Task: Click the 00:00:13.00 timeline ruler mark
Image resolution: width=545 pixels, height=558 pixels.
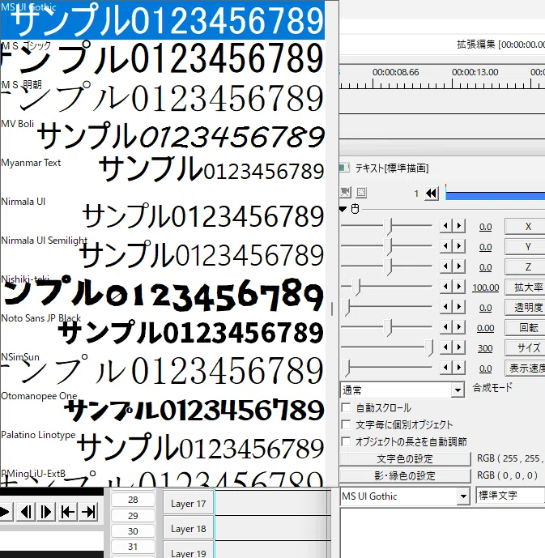Action: click(x=475, y=72)
